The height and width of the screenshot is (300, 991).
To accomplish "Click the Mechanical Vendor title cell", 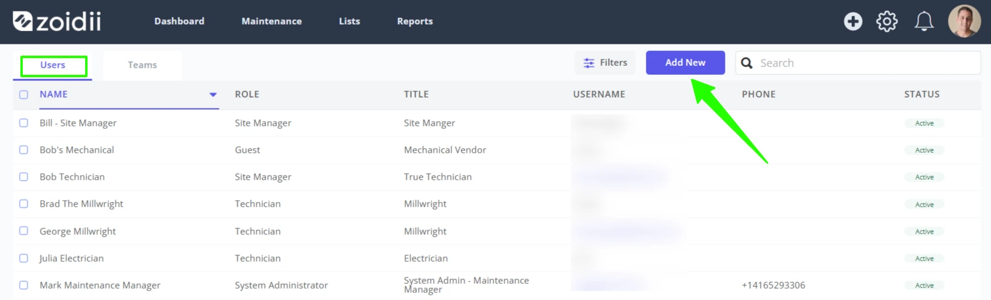I will [x=445, y=150].
